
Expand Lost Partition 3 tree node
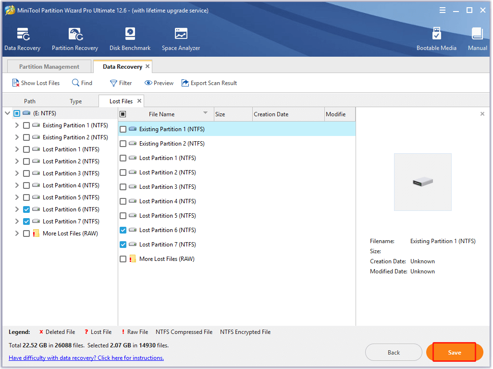pyautogui.click(x=17, y=173)
